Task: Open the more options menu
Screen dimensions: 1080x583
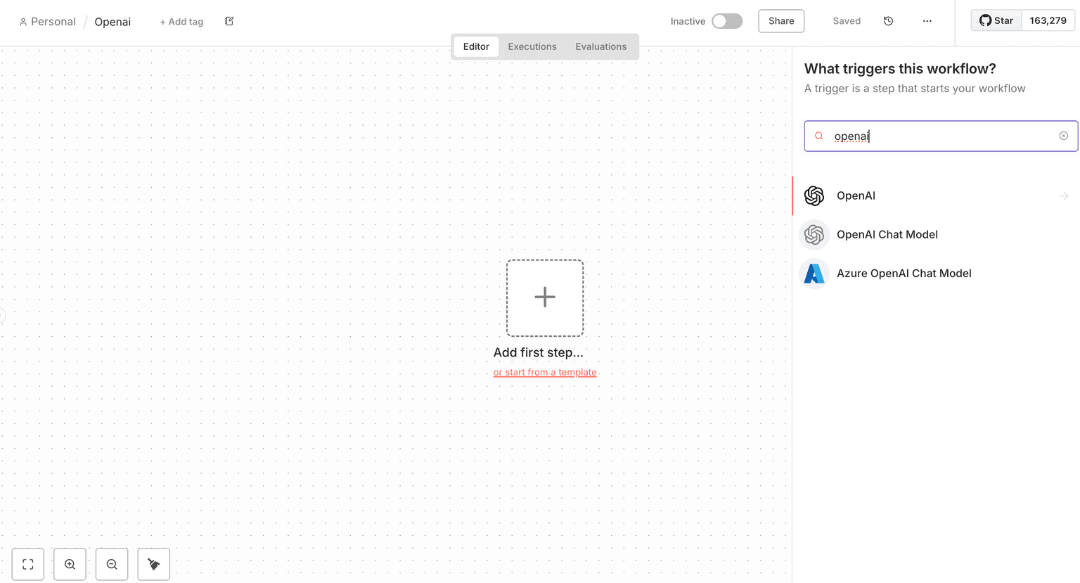Action: [x=927, y=21]
